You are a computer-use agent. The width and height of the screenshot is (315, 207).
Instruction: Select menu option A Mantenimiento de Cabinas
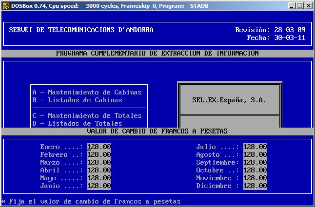(87, 92)
